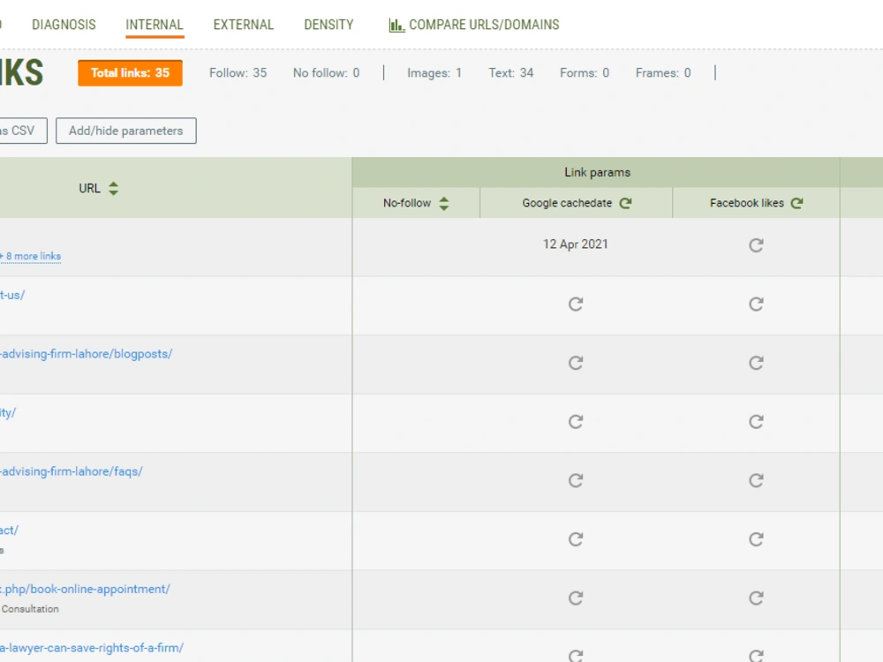The width and height of the screenshot is (883, 662).
Task: Refresh Google cachedate for t-us/ row
Action: click(x=576, y=304)
